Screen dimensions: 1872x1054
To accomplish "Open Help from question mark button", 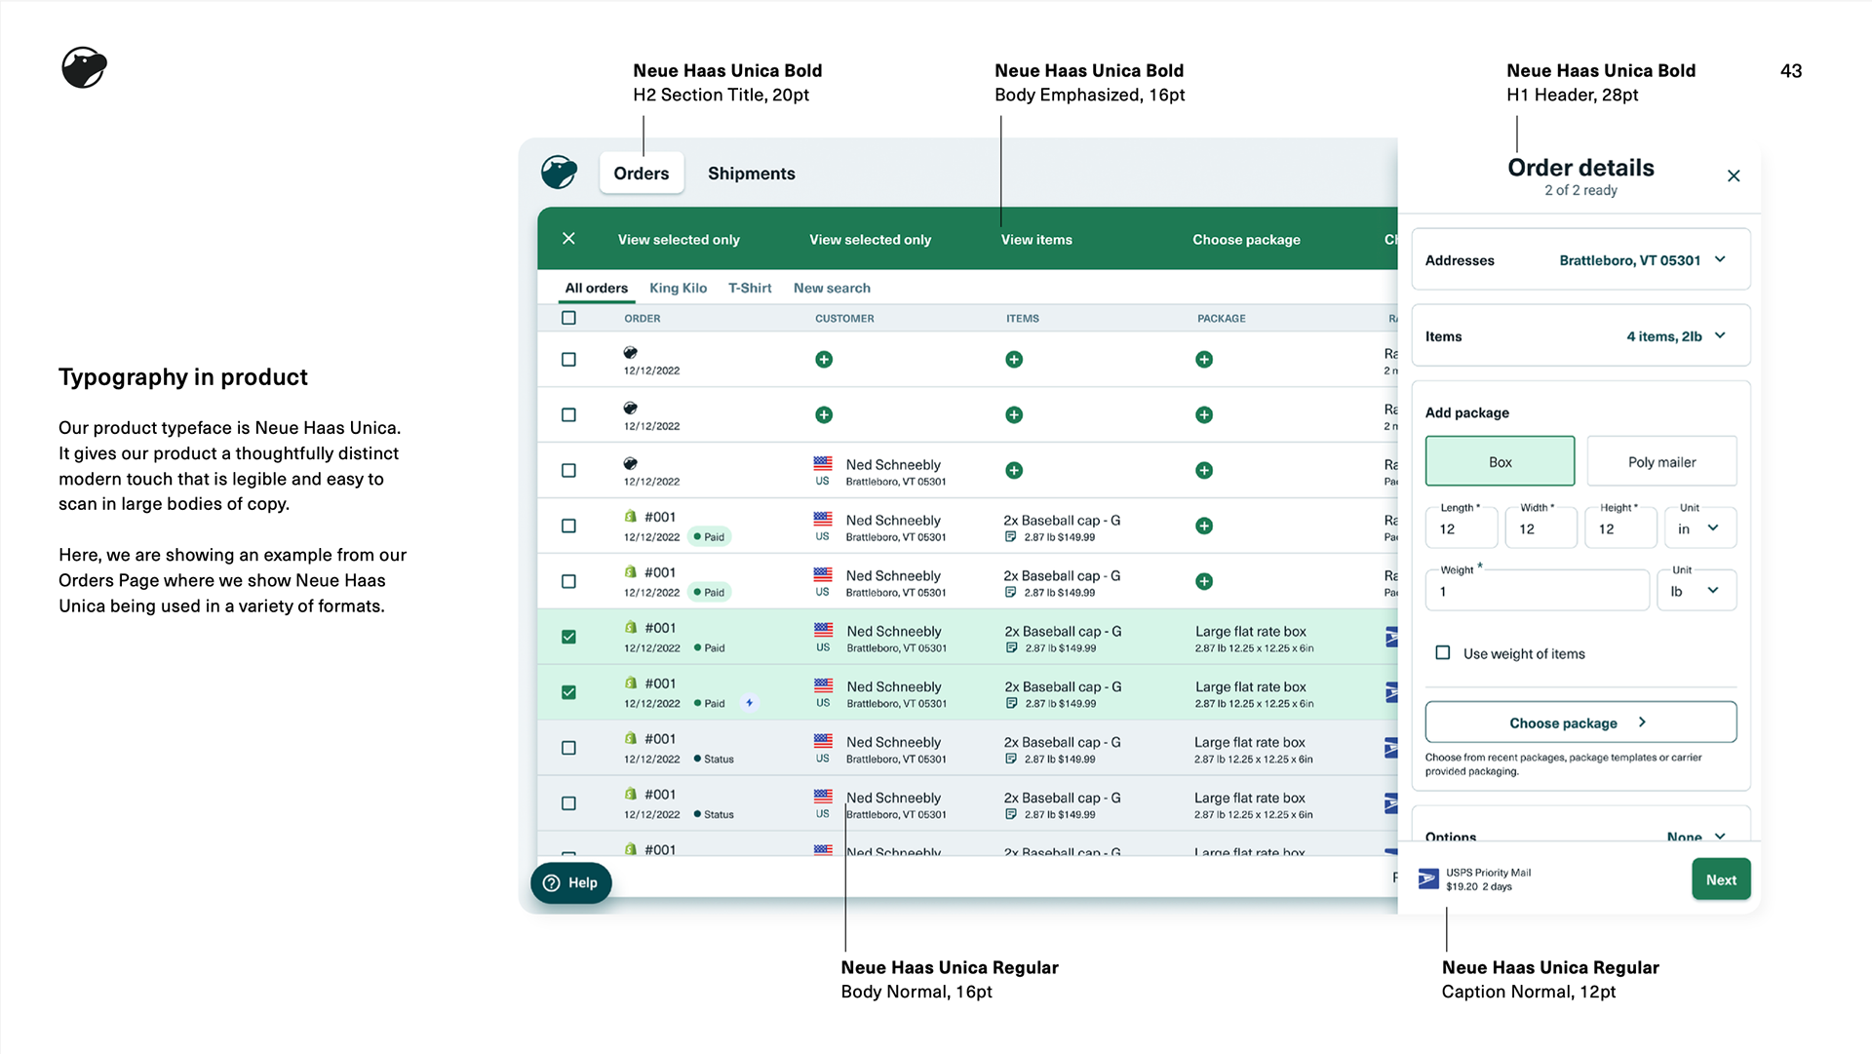I will pos(571,883).
